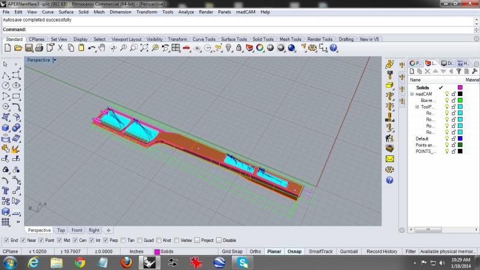Select the Text tool in left sidebar
This screenshot has height=270, width=480.
tap(5, 191)
